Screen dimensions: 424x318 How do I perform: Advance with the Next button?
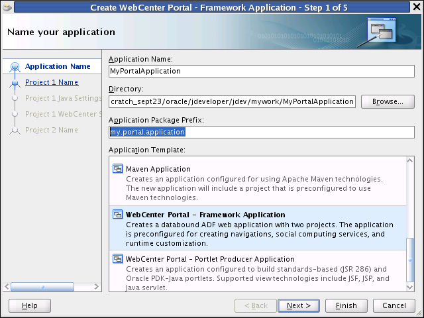click(x=299, y=305)
